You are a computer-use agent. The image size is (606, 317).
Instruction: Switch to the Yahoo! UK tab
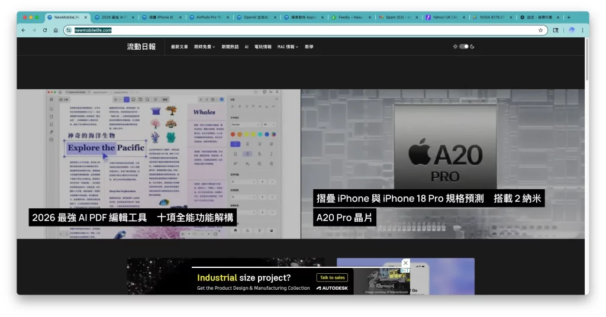point(445,17)
